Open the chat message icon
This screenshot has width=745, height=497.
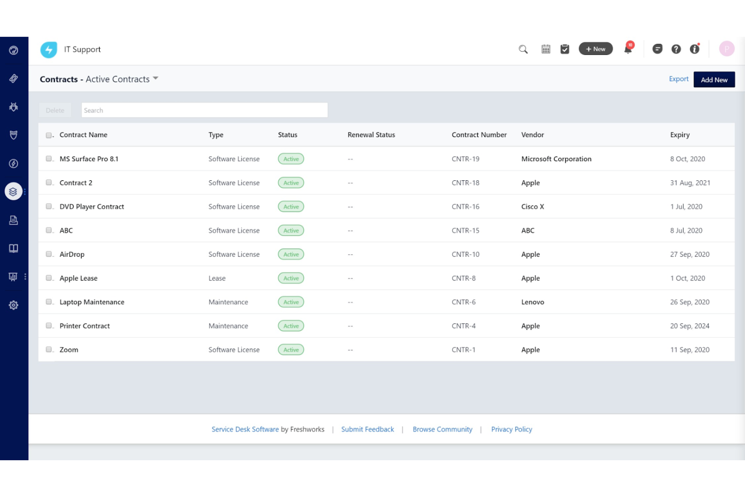[657, 49]
